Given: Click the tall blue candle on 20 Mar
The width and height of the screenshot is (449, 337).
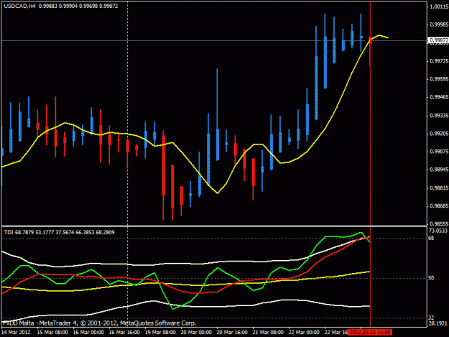Looking at the screenshot, I should click(218, 114).
